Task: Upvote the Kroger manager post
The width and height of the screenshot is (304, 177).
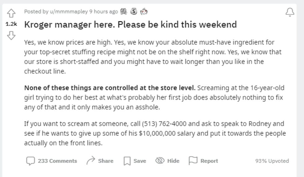Action: tap(11, 13)
